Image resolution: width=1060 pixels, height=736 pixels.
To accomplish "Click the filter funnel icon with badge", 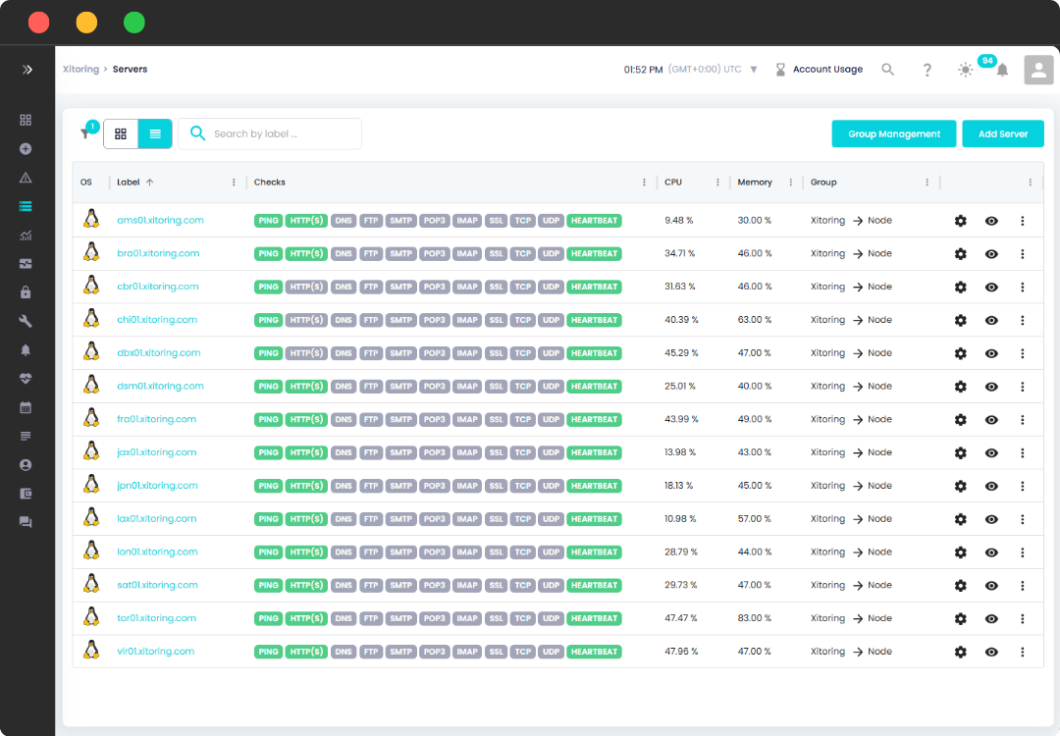I will coord(85,133).
